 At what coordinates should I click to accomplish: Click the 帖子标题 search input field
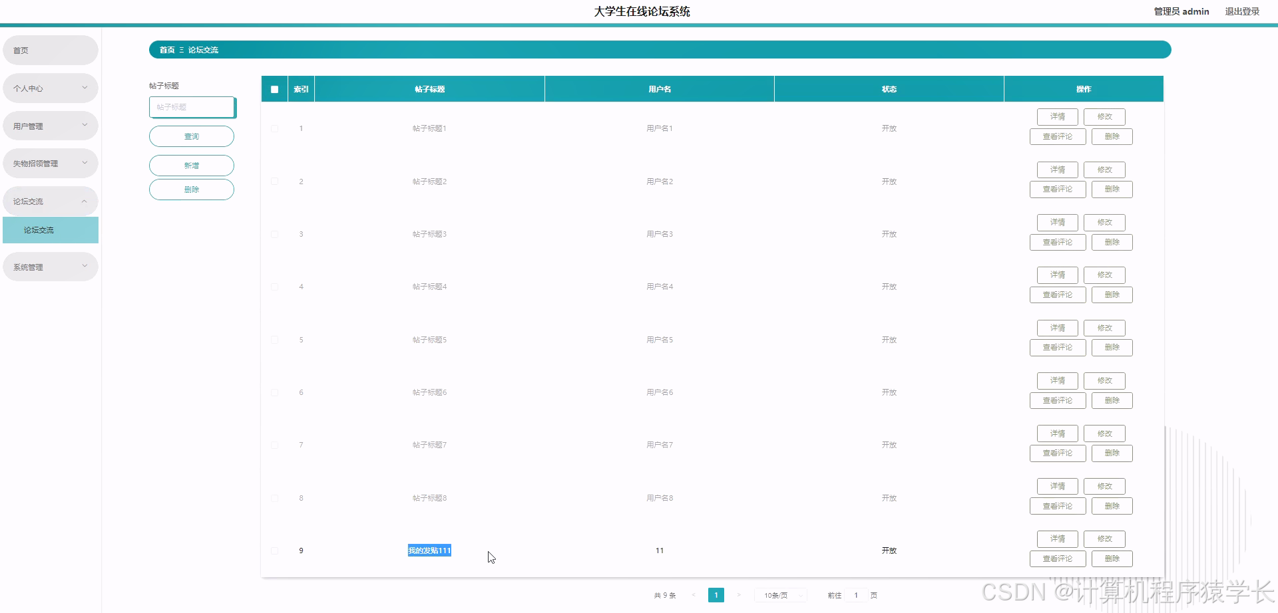pyautogui.click(x=192, y=107)
